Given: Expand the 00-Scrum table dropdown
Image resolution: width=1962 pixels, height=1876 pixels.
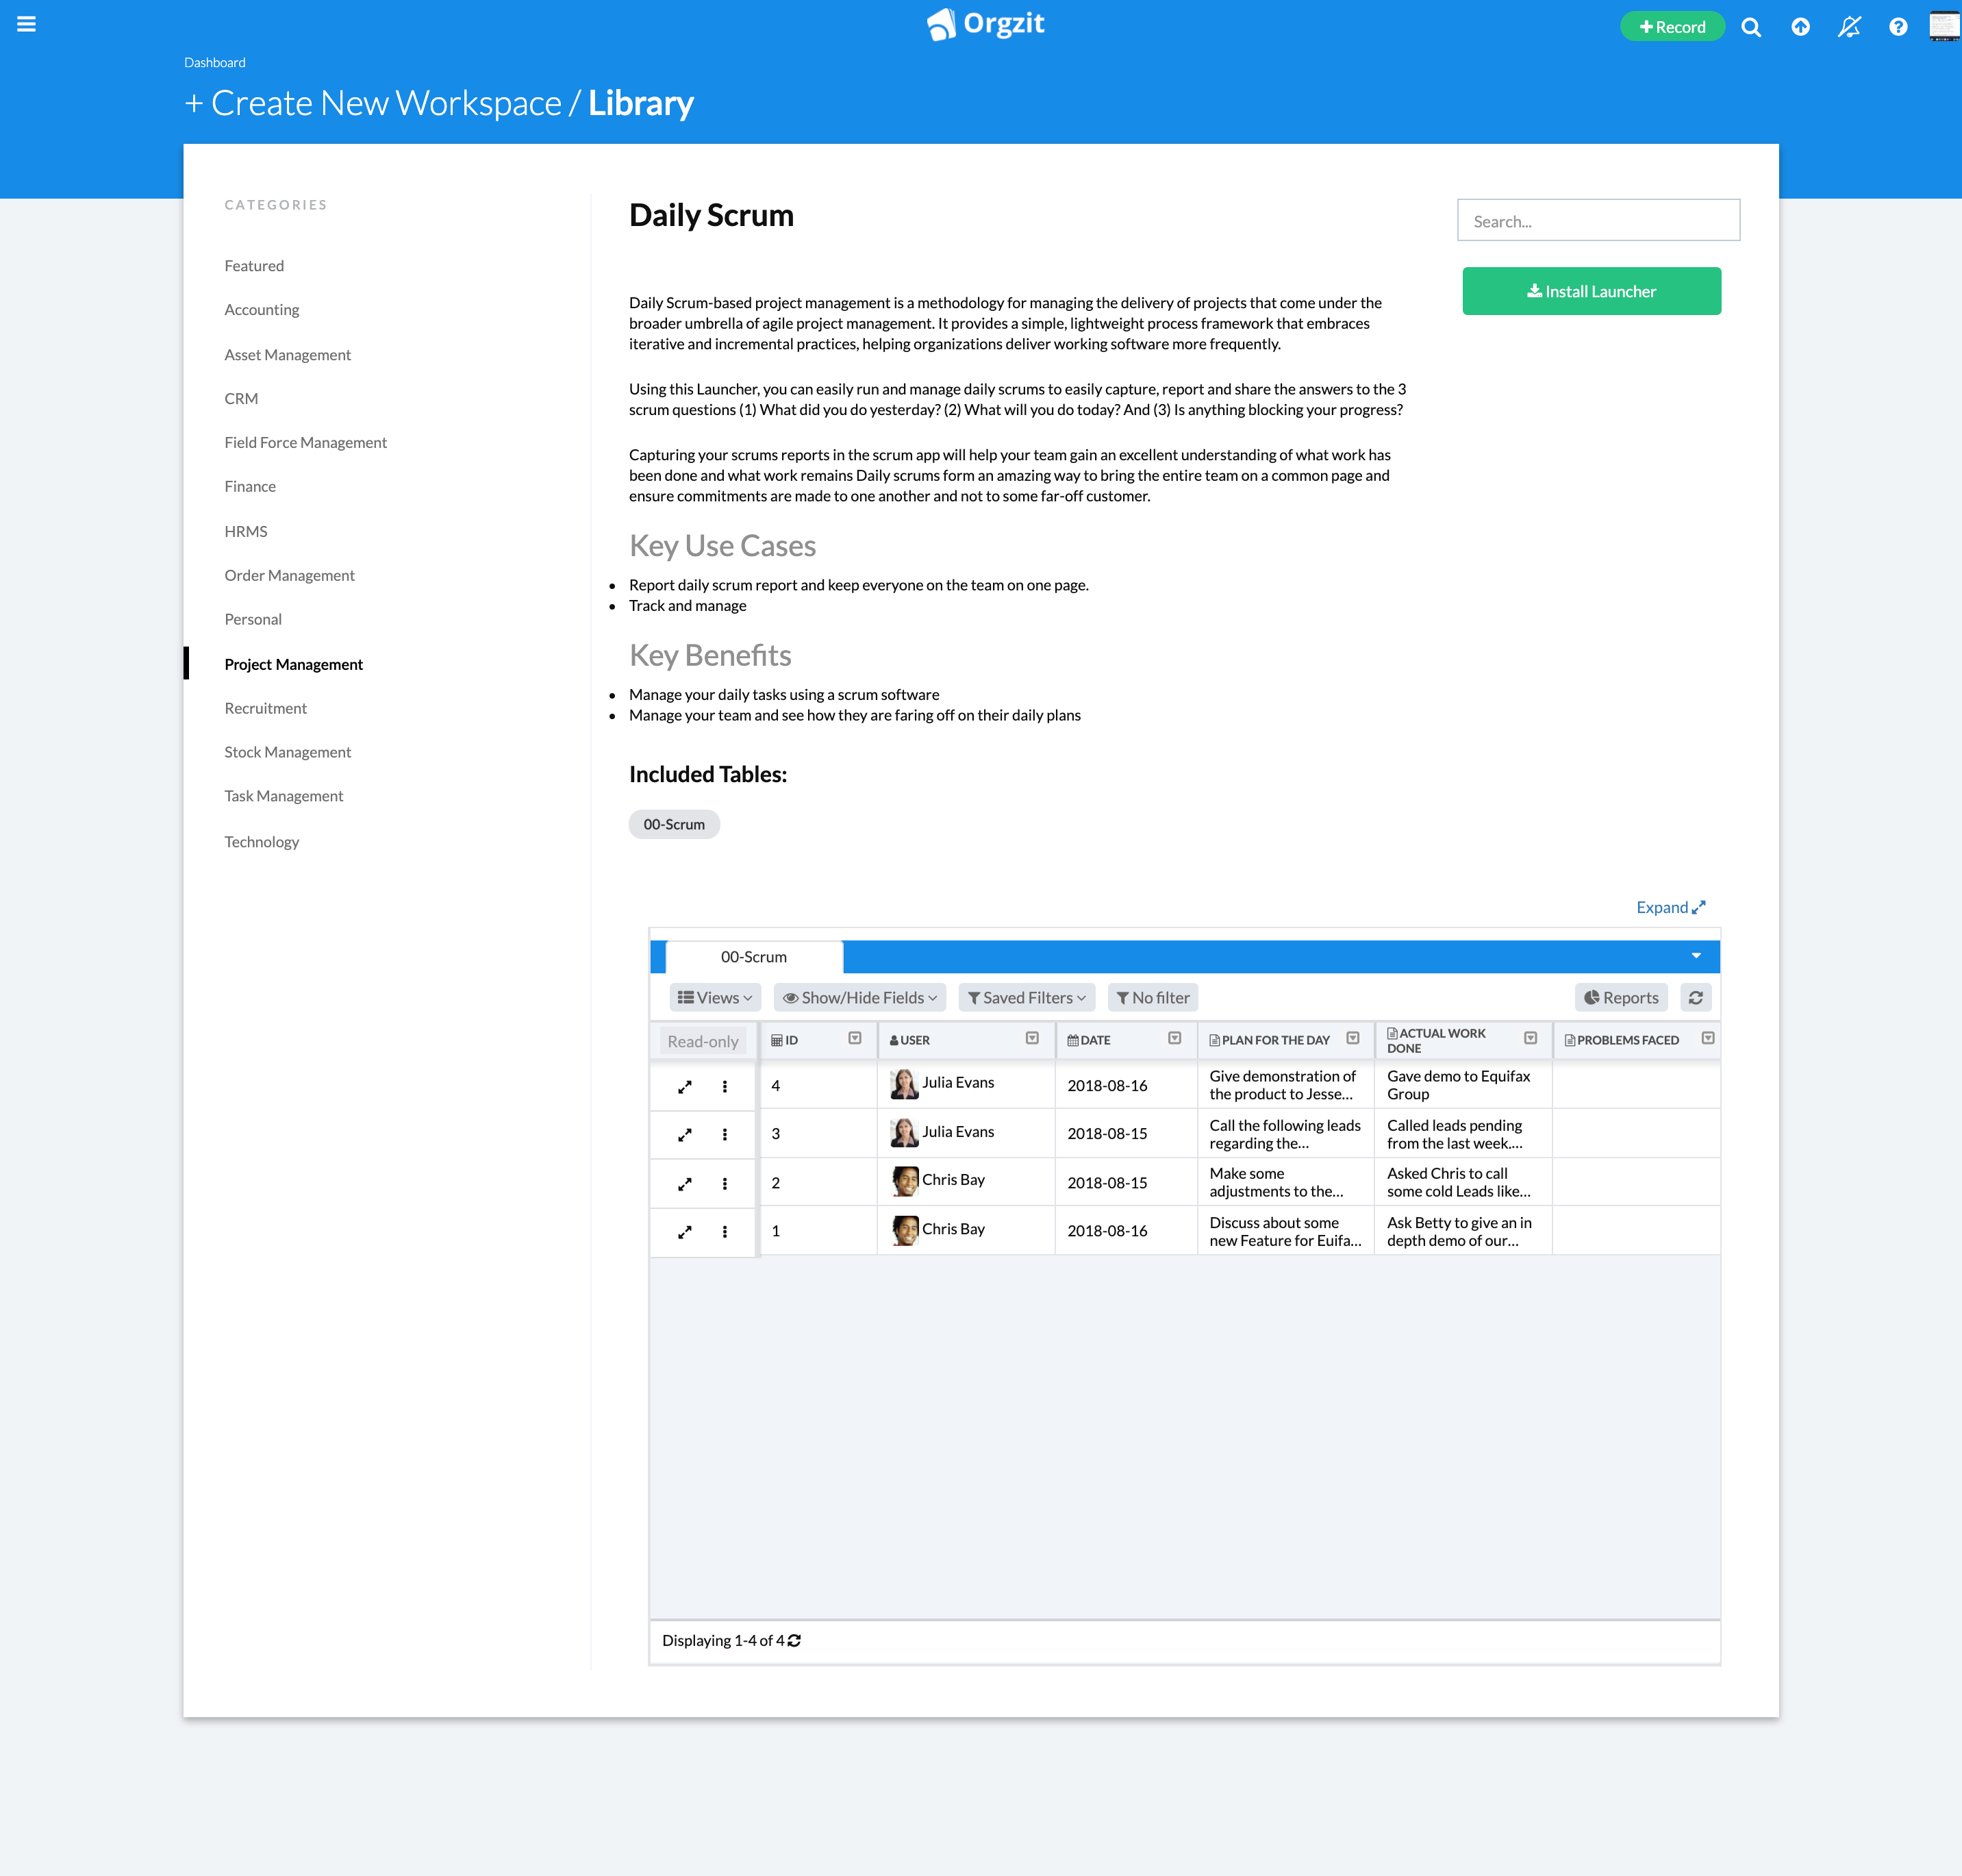Looking at the screenshot, I should (1694, 956).
